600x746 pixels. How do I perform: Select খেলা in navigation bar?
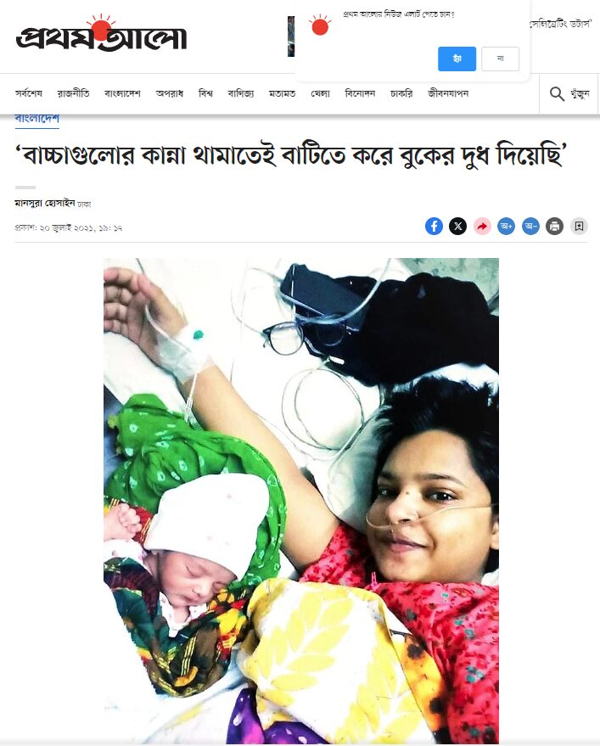320,93
